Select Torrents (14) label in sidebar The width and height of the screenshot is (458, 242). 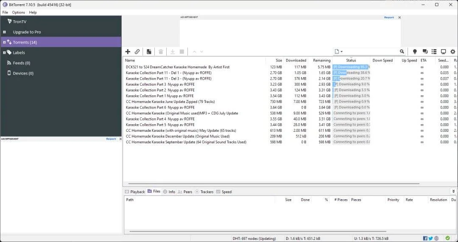pos(25,42)
